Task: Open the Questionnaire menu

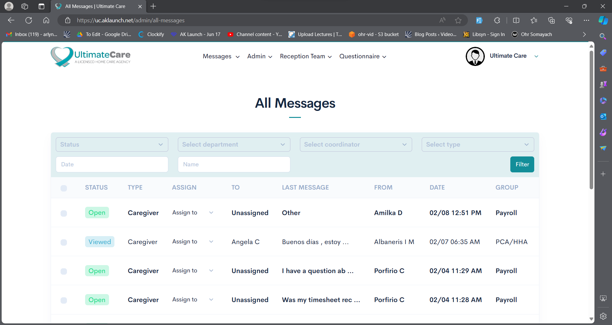Action: [363, 56]
